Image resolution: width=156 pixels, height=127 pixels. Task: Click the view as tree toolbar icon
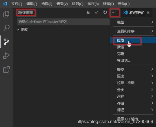(88, 12)
